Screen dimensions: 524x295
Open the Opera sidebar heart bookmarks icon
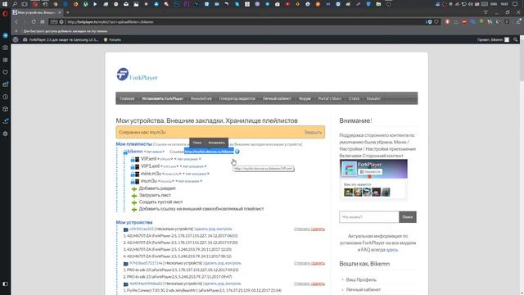coord(6,72)
